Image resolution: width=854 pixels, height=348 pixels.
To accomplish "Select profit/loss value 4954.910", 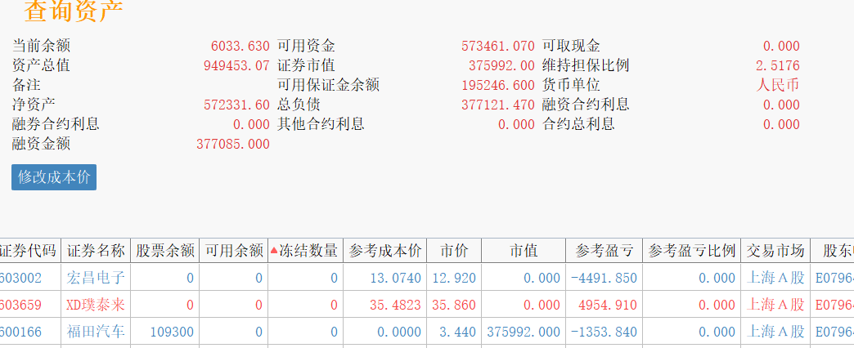I will (608, 305).
